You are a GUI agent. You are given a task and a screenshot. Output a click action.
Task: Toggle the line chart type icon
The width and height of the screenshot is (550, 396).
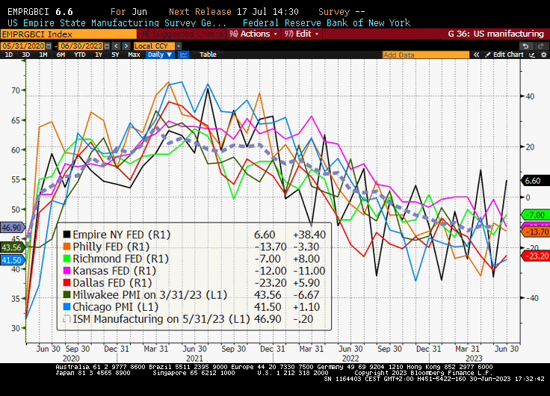point(183,55)
